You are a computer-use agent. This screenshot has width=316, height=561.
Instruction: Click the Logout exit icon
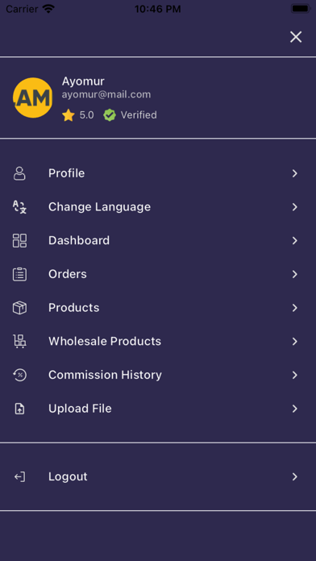19,476
